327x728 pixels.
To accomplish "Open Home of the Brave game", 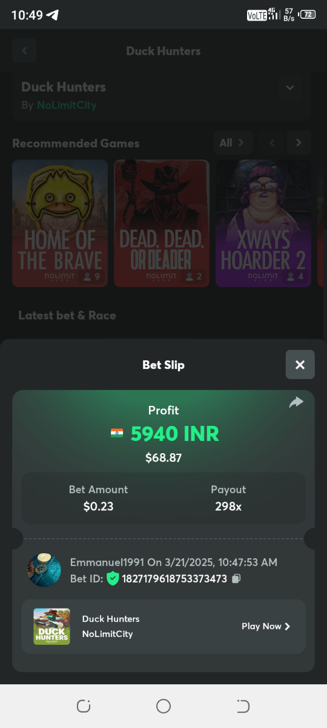I will (60, 223).
